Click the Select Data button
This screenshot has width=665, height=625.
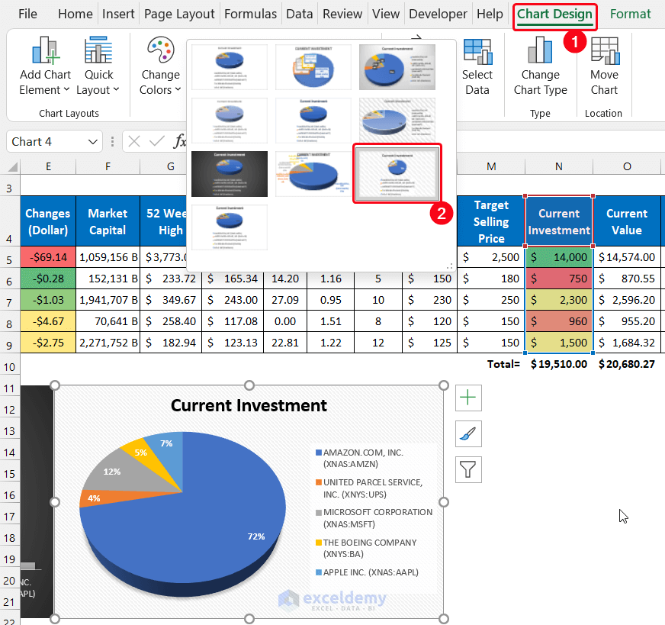point(477,66)
